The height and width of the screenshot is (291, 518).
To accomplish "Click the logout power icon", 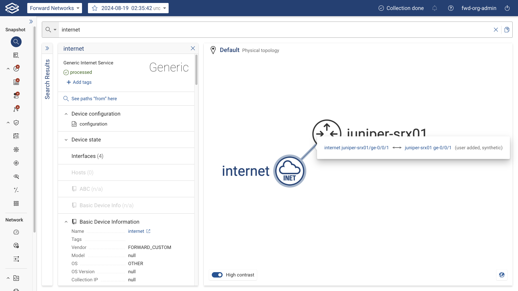I will pos(507,8).
